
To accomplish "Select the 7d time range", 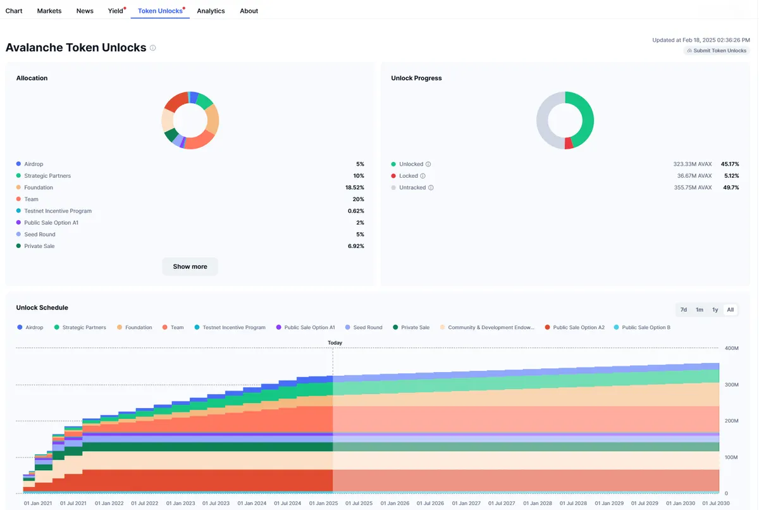I will [684, 310].
